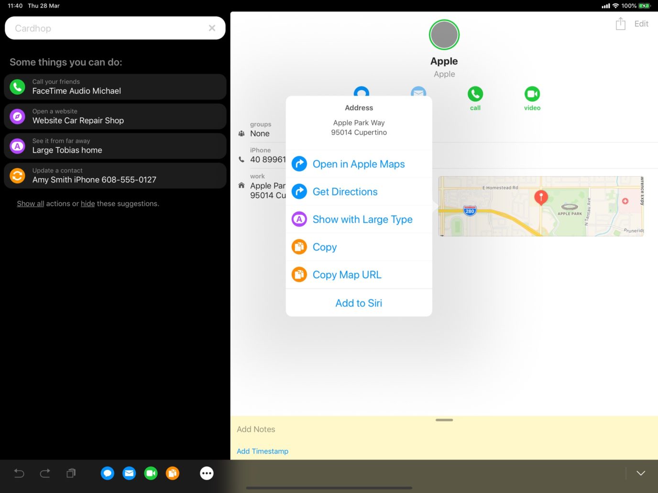
Task: Hide the suggestions via the hide link
Action: 88,203
